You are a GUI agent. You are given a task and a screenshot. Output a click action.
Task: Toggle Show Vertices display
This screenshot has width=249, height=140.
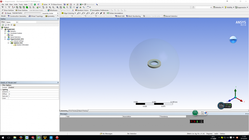pos(8,10)
